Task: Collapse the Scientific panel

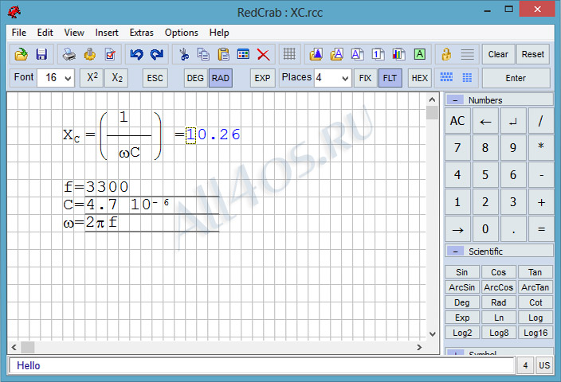Action: pos(455,251)
